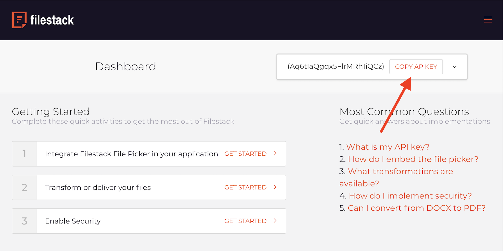Select the API key text Aq6tIaQgqx5FIrMRh1iQCz
Image resolution: width=503 pixels, height=251 pixels.
[336, 67]
